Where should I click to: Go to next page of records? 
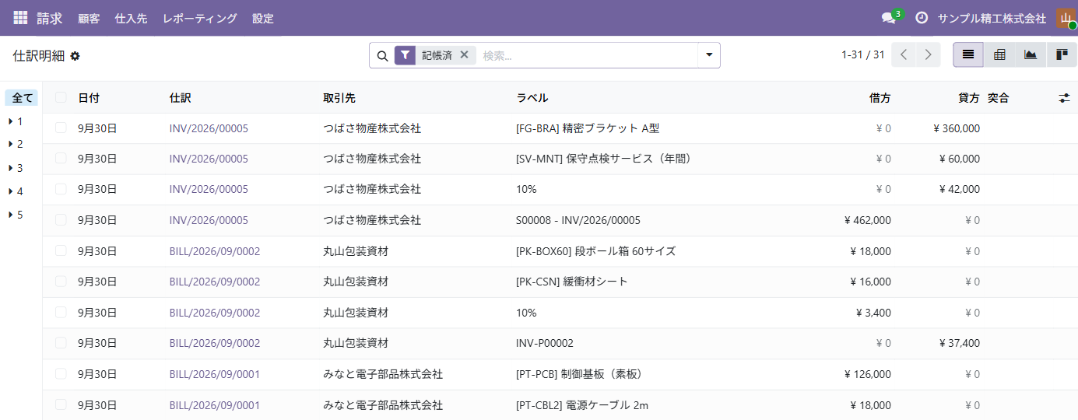pos(928,54)
